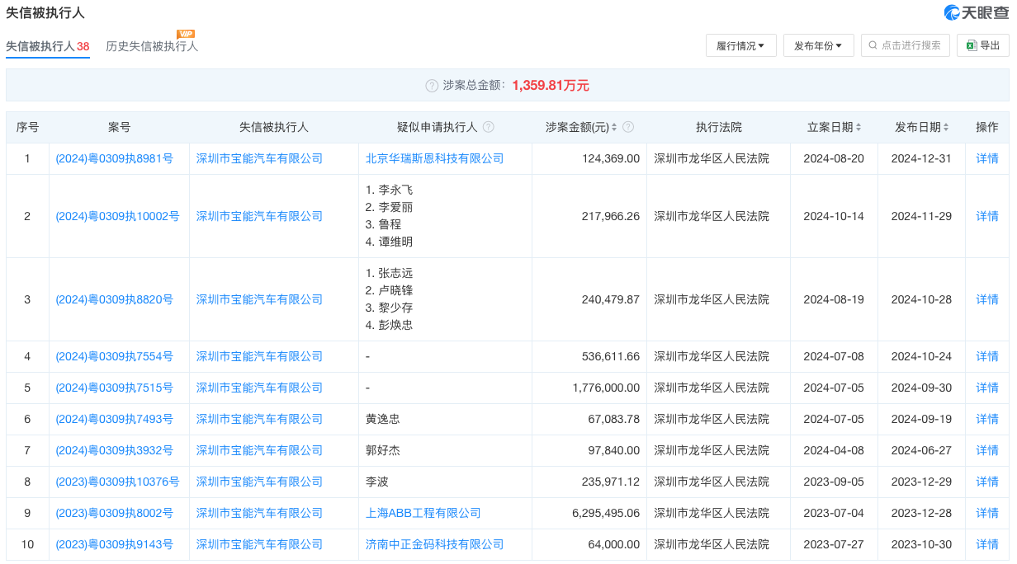
Task: Click the 失信被执行人 page title
Action: click(x=45, y=13)
